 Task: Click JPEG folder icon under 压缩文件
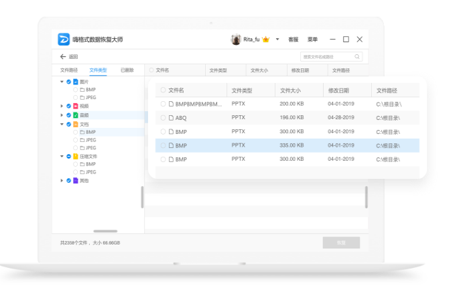pos(82,172)
